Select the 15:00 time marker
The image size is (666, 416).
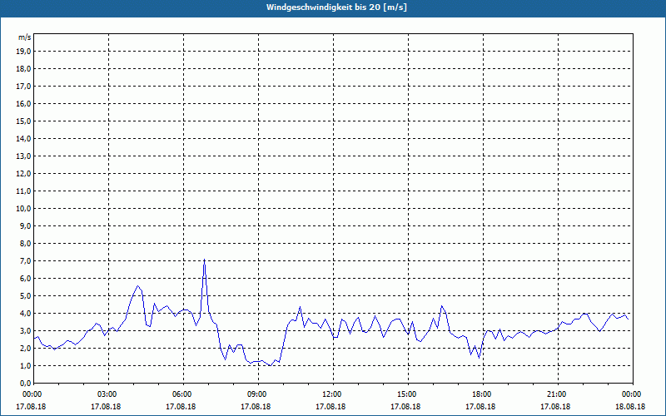tap(407, 394)
